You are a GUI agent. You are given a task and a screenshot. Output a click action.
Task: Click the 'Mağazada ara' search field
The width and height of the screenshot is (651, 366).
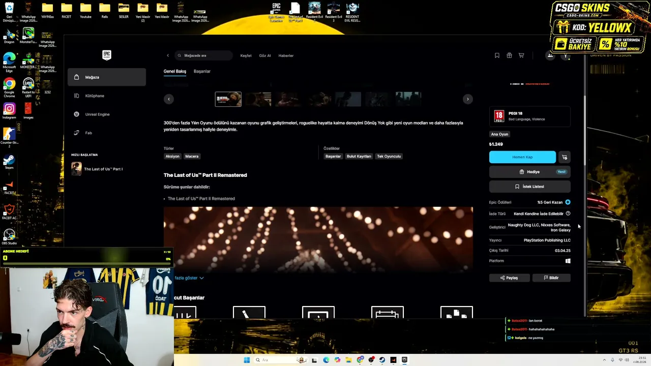pos(203,55)
